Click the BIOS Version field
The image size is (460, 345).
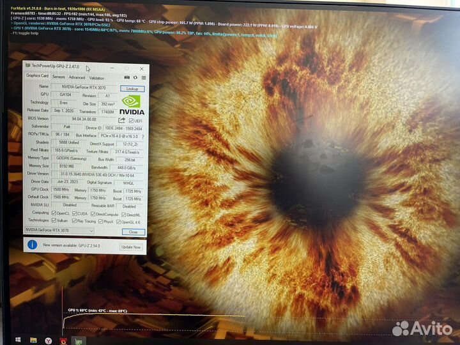click(84, 119)
